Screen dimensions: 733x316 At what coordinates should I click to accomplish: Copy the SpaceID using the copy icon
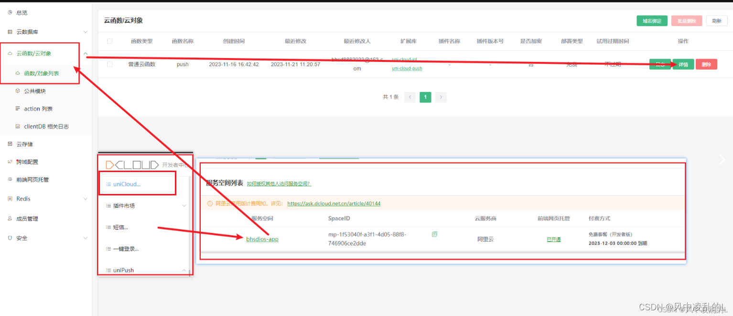[x=434, y=234]
